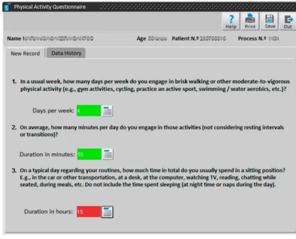
Task: Click the Duration in hours label
Action: (49, 211)
